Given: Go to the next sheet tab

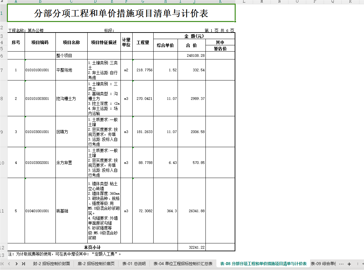Looking at the screenshot, I should [x=16, y=264].
